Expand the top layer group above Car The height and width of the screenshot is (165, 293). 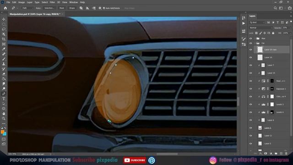pyautogui.click(x=255, y=38)
